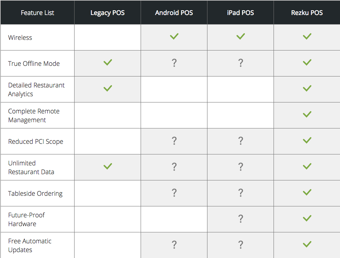This screenshot has width=340, height=258.
Task: Click the Wireless checkmark under Android POS
Action: [174, 36]
